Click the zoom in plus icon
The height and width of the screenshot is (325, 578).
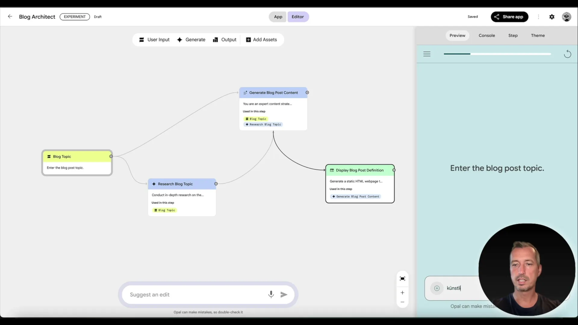click(402, 292)
